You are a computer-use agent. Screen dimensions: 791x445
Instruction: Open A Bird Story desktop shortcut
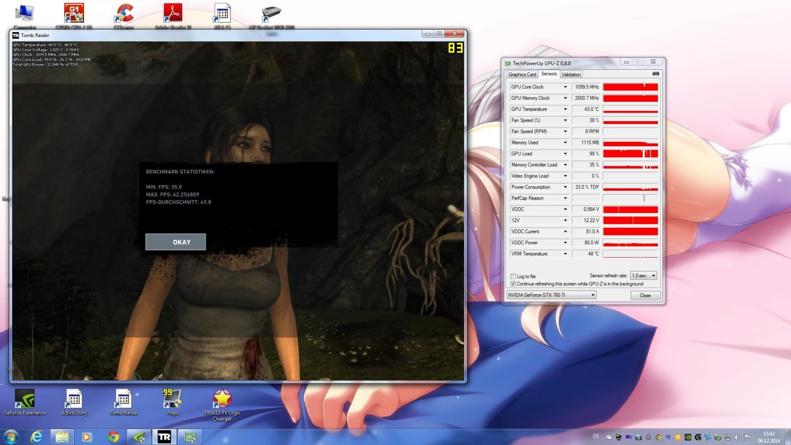74,402
